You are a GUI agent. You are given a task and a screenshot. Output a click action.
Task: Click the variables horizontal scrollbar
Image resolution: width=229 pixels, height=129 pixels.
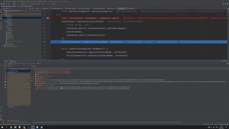(107, 122)
